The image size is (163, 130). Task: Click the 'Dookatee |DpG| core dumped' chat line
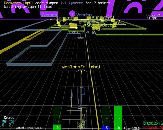(x=58, y=3)
